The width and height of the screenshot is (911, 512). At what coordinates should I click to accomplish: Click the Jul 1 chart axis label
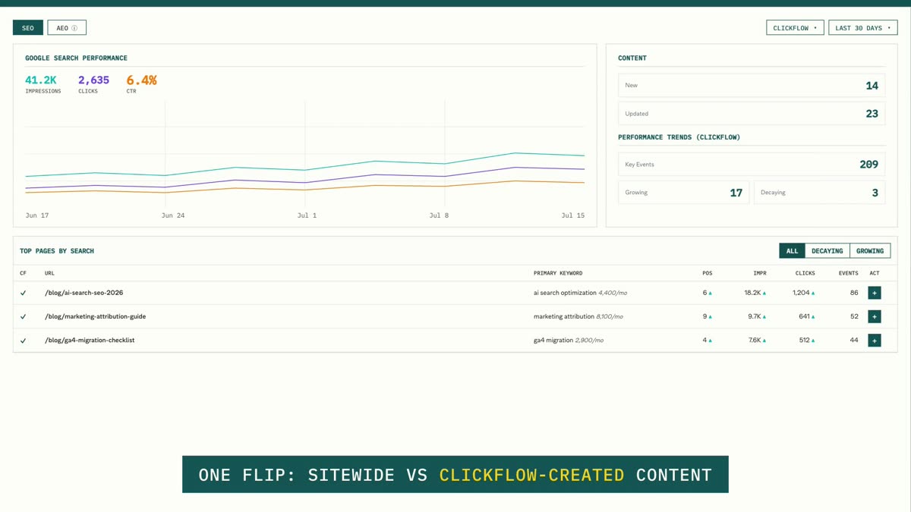307,215
